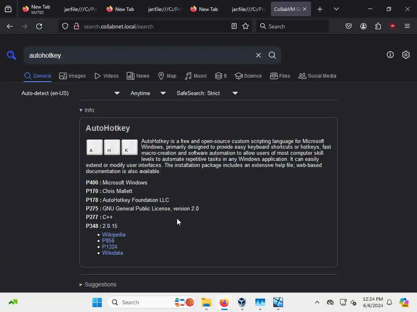Open the SafeSearch: Strict dropdown
Screen dimensions: 417x312
[207, 93]
